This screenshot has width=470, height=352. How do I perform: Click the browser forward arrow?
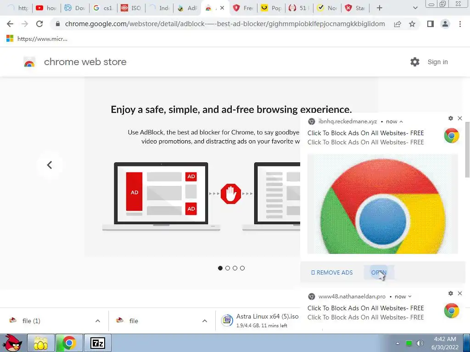click(25, 24)
